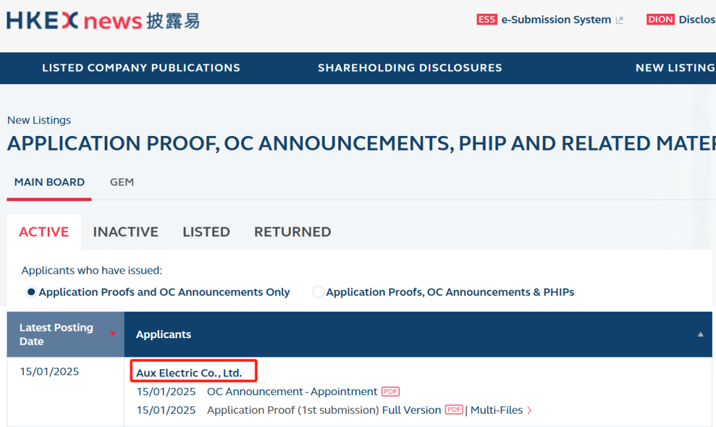Switch to the Main Board tab
This screenshot has width=716, height=427.
click(49, 182)
